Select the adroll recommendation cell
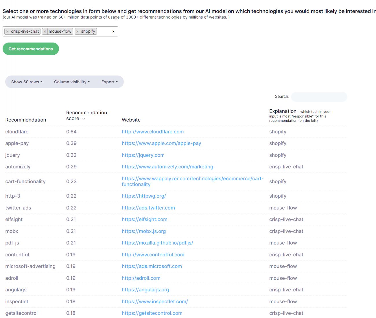This screenshot has width=376, height=318. pos(12,278)
